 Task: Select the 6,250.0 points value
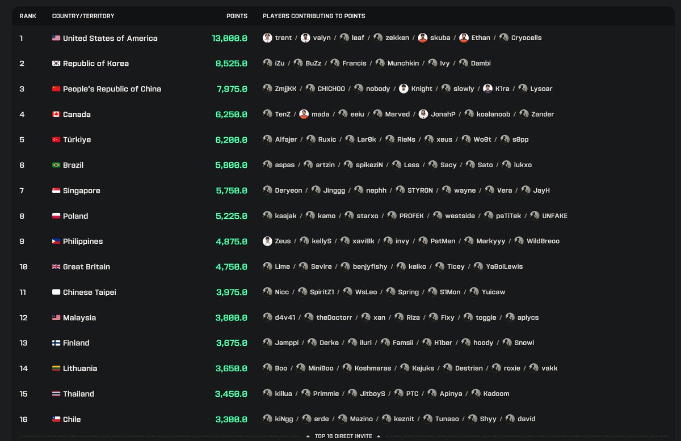point(231,115)
